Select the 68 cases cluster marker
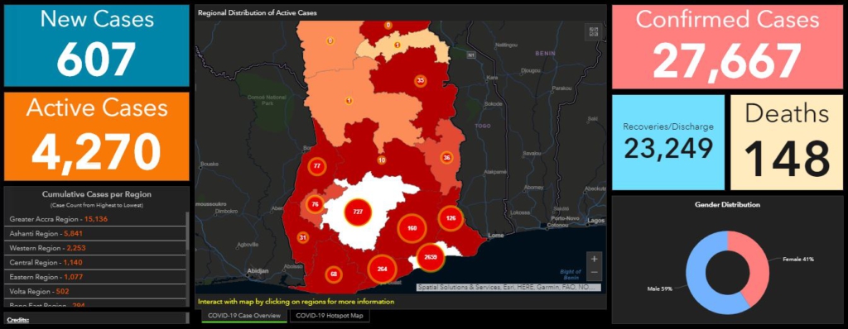 [x=334, y=274]
